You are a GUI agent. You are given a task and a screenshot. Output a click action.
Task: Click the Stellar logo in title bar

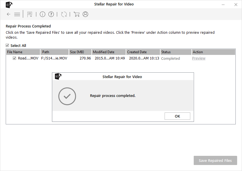tap(9, 5)
